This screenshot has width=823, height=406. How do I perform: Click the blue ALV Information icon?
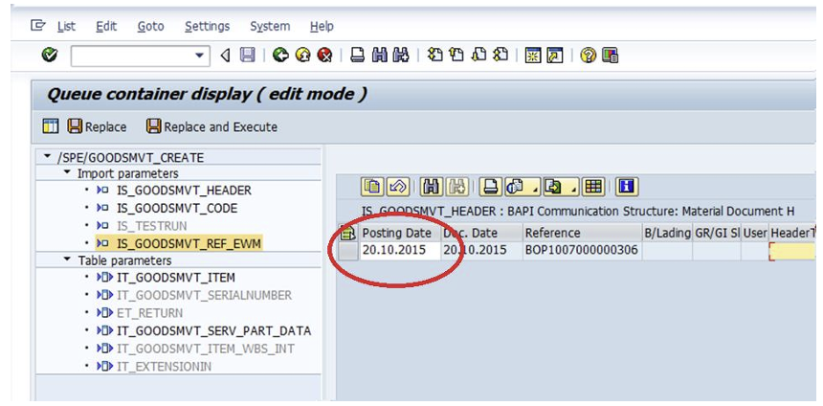[x=627, y=187]
